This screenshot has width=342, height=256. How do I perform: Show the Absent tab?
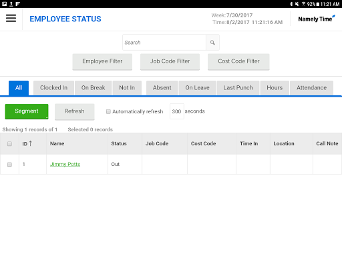pos(162,88)
